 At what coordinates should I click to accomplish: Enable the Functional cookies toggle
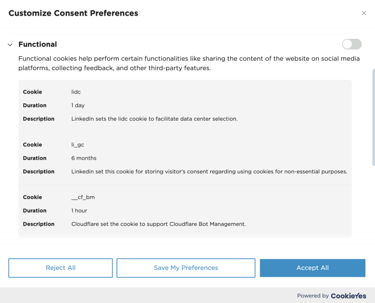(351, 44)
